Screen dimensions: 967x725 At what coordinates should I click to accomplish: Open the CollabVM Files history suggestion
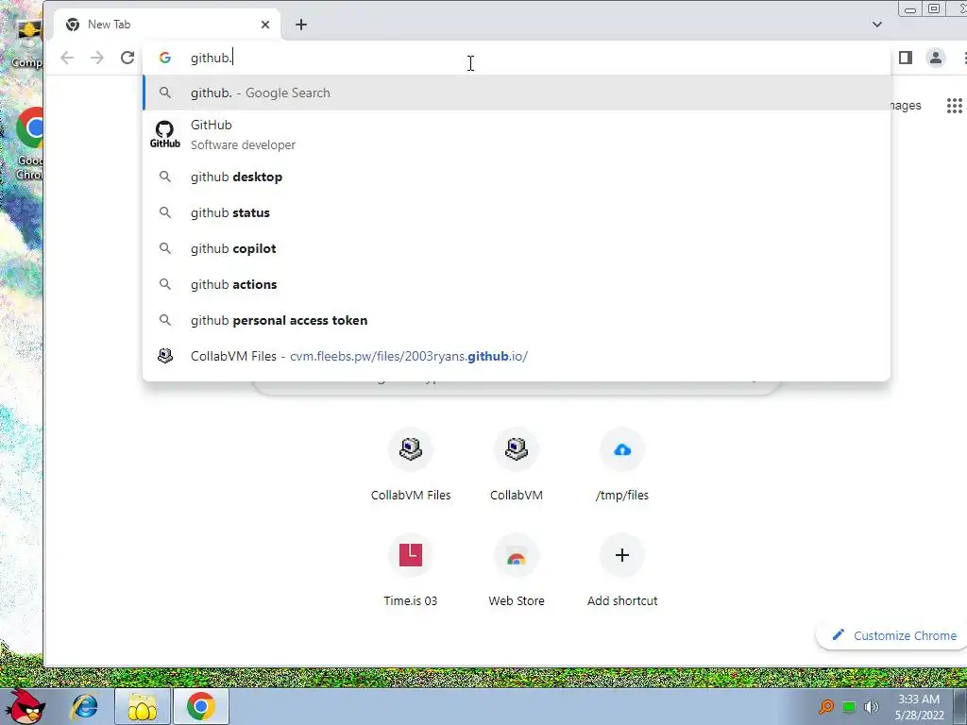(517, 356)
